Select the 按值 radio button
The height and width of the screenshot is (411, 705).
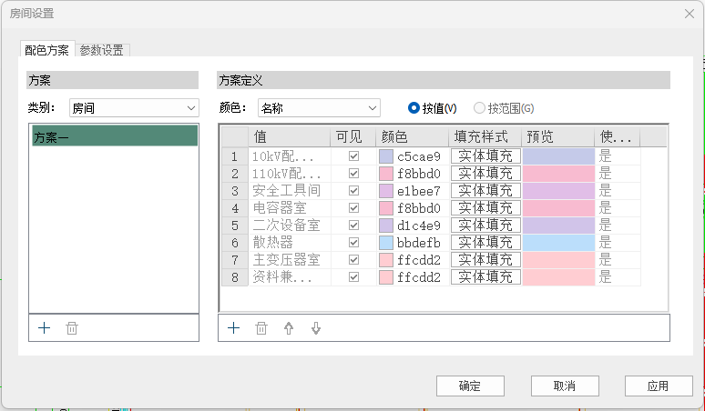(x=414, y=108)
